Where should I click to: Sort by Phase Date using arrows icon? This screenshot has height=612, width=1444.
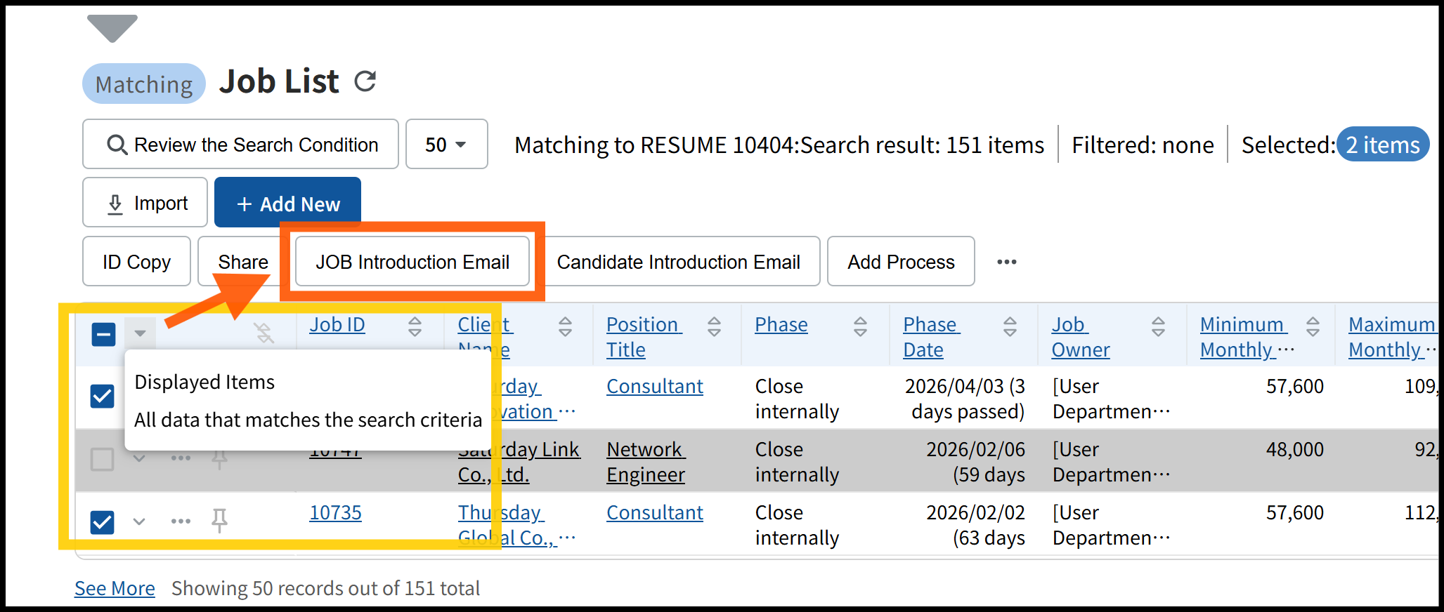[1010, 326]
